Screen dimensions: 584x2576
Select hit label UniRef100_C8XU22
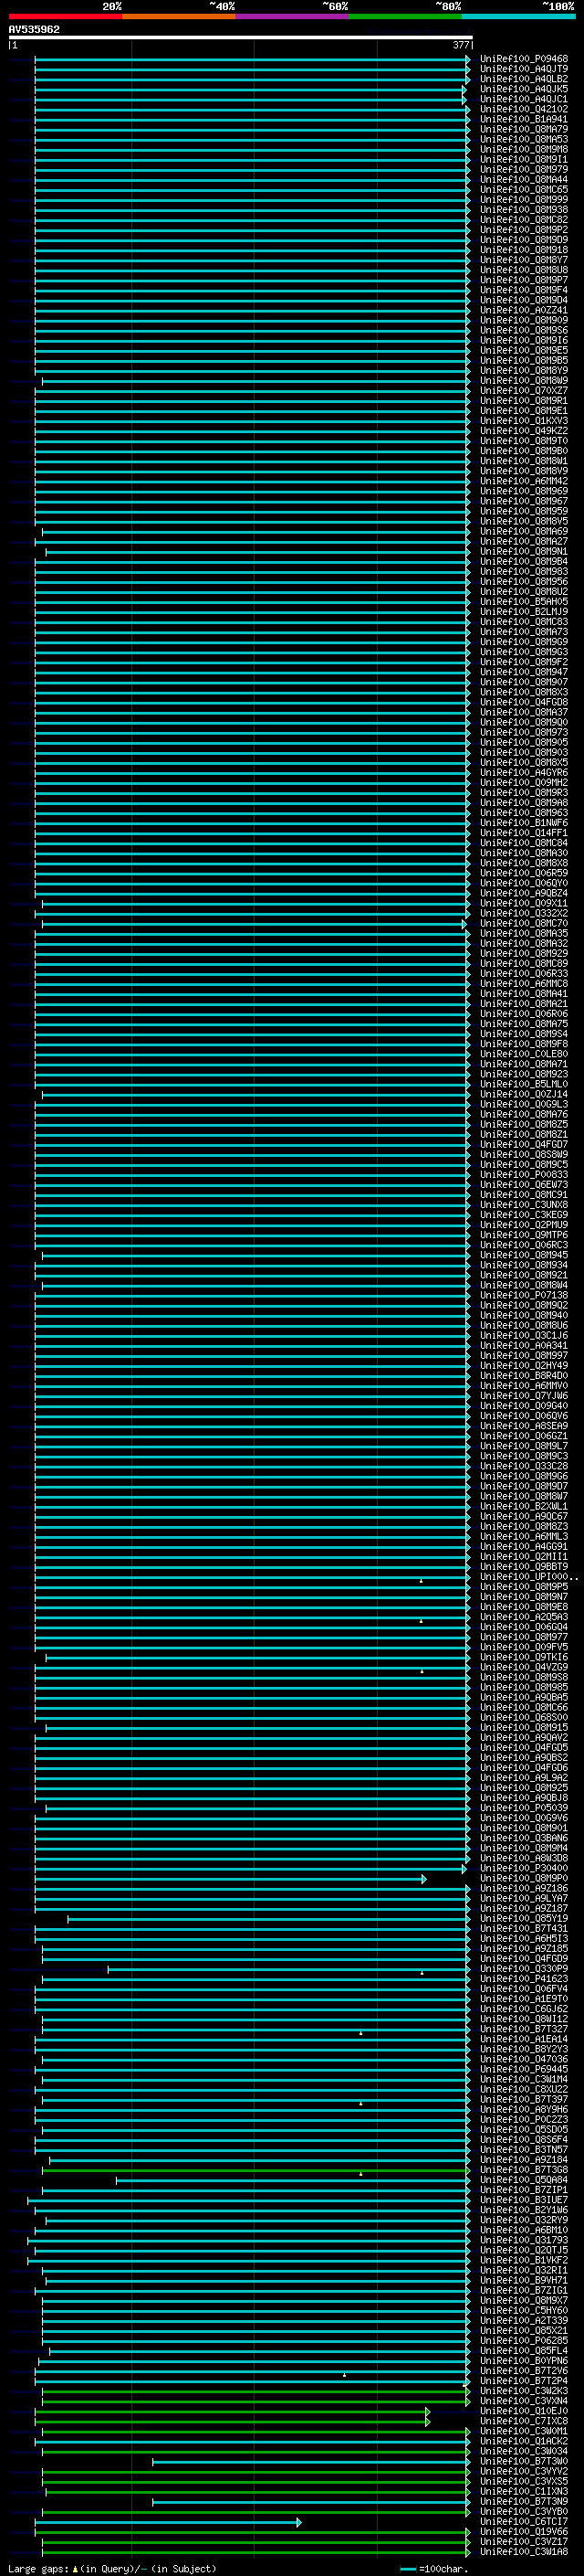tap(524, 2089)
